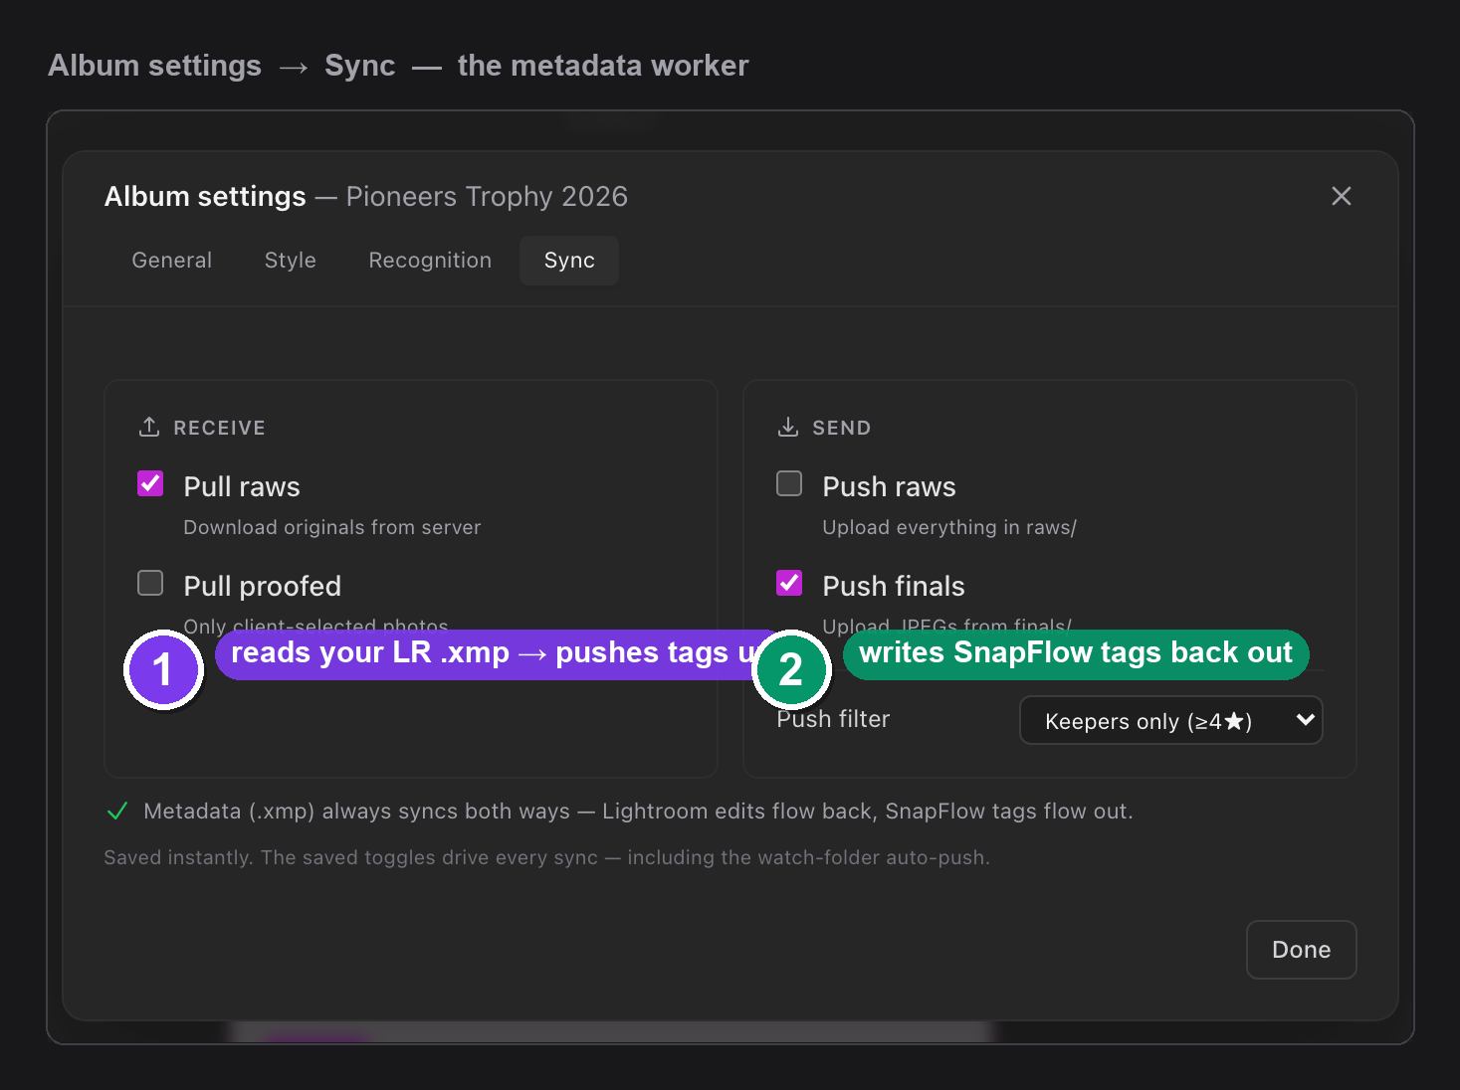Enable the Push raws checkbox
The width and height of the screenshot is (1460, 1090).
(789, 483)
